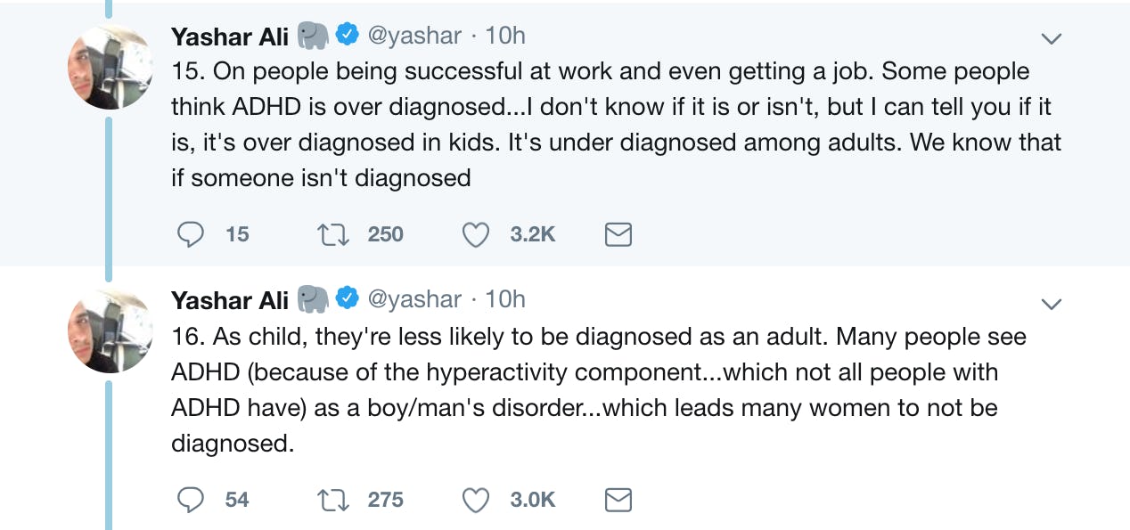Share tweet 15 via direct message envelope

618,234
